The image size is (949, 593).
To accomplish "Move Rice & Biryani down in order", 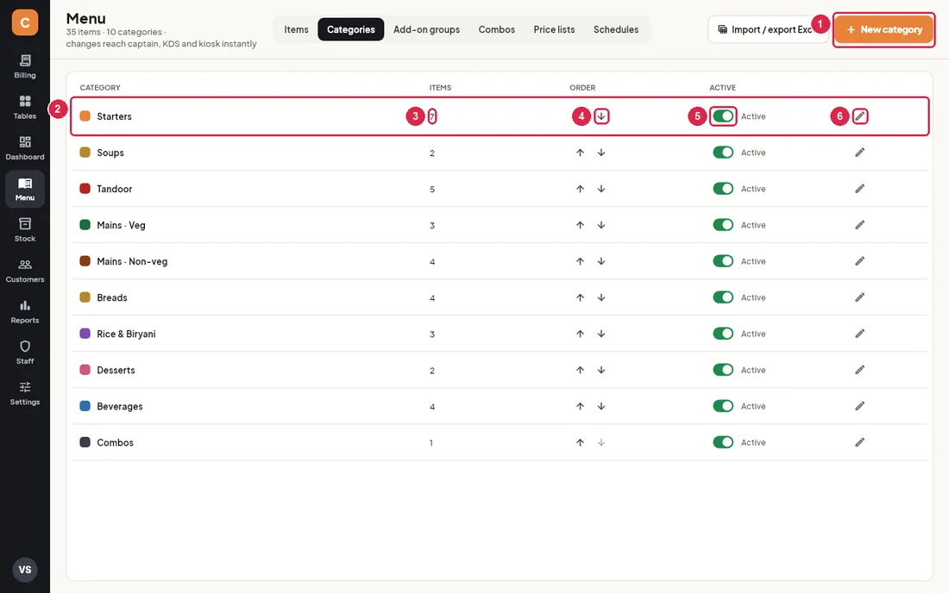I will click(x=601, y=334).
